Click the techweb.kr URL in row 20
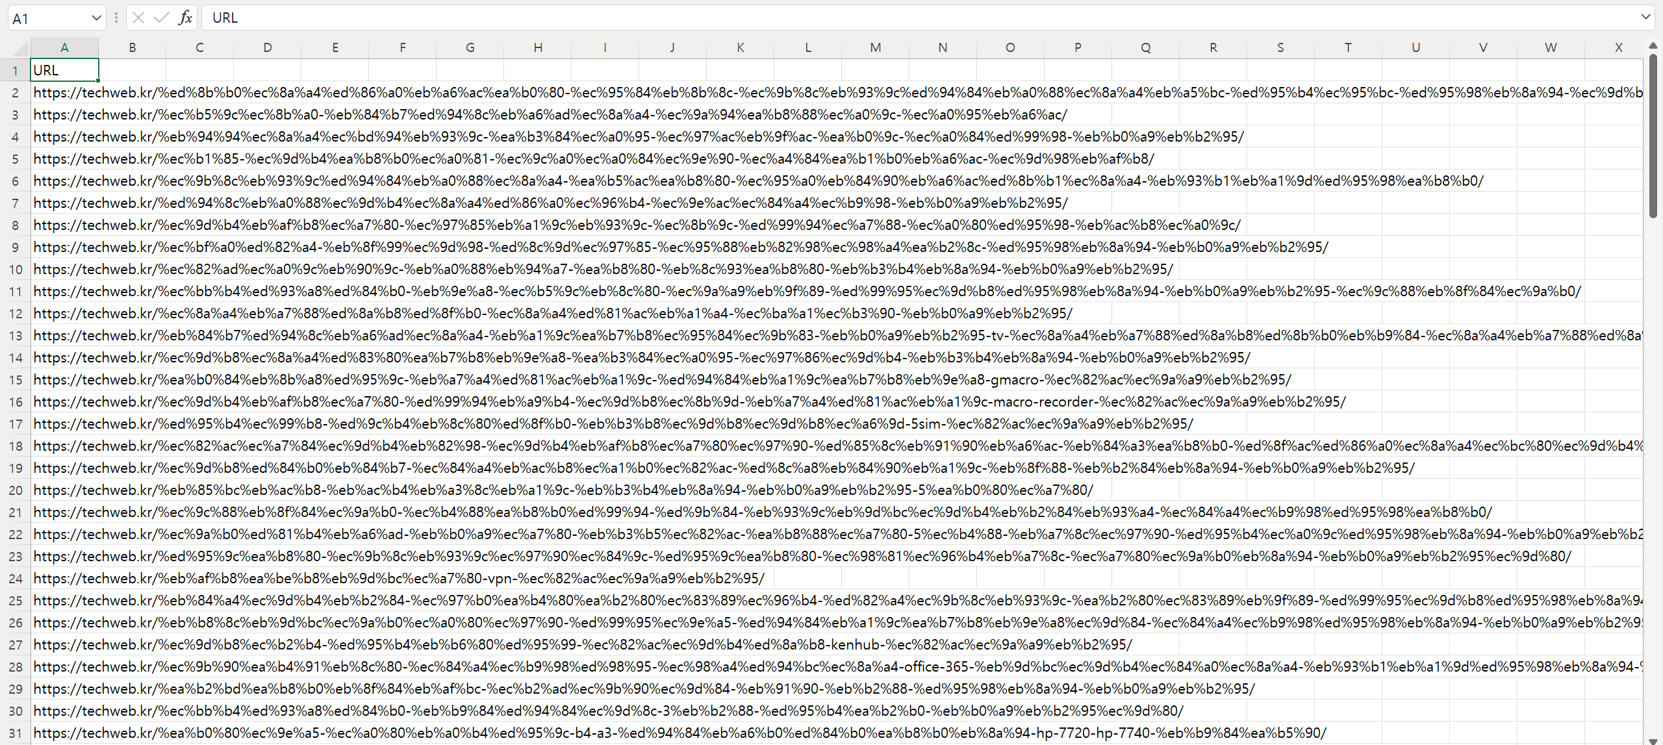The height and width of the screenshot is (745, 1663). 564,490
